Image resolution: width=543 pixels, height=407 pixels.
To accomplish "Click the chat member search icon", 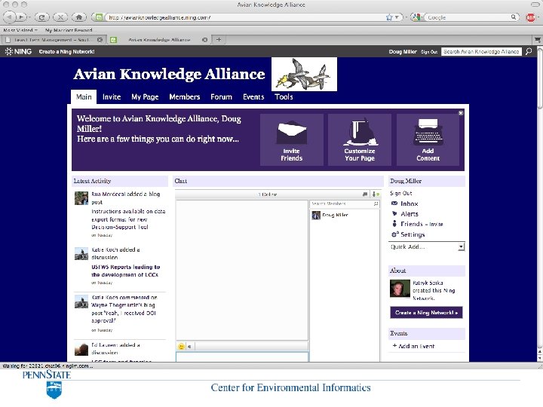I will 376,203.
